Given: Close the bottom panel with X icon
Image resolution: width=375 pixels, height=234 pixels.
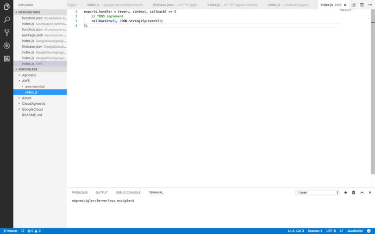Looking at the screenshot, I should tap(370, 193).
